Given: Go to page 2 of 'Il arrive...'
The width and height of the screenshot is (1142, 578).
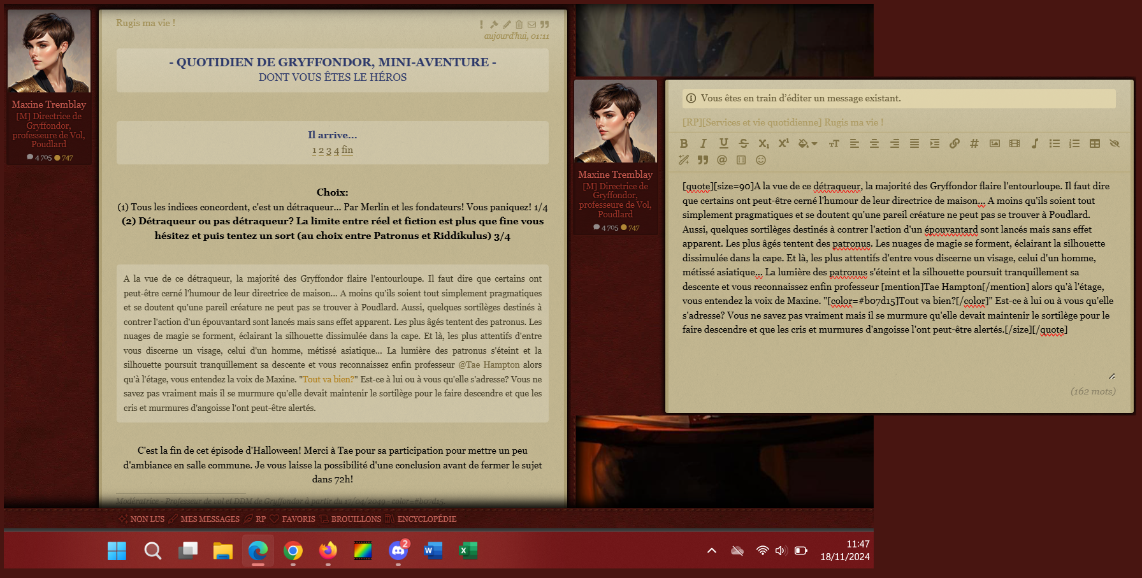Looking at the screenshot, I should (x=321, y=151).
